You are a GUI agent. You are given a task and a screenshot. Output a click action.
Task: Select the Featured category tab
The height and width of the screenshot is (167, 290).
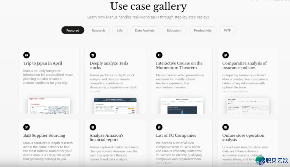coord(73,30)
